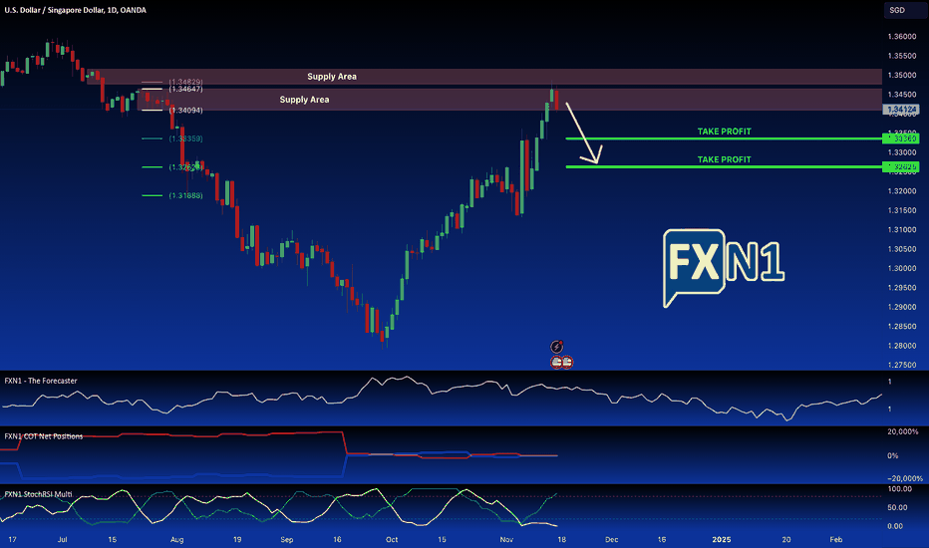Click the Fibonacci level label (1.31888)
Viewport: 929px width, 548px height.
click(186, 195)
